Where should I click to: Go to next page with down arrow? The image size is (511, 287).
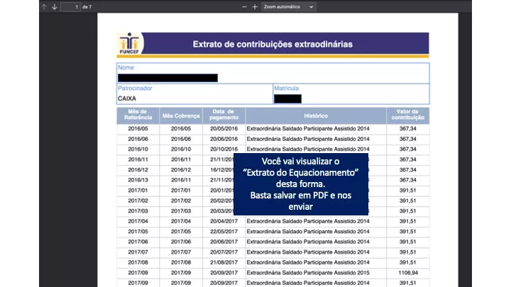click(55, 6)
